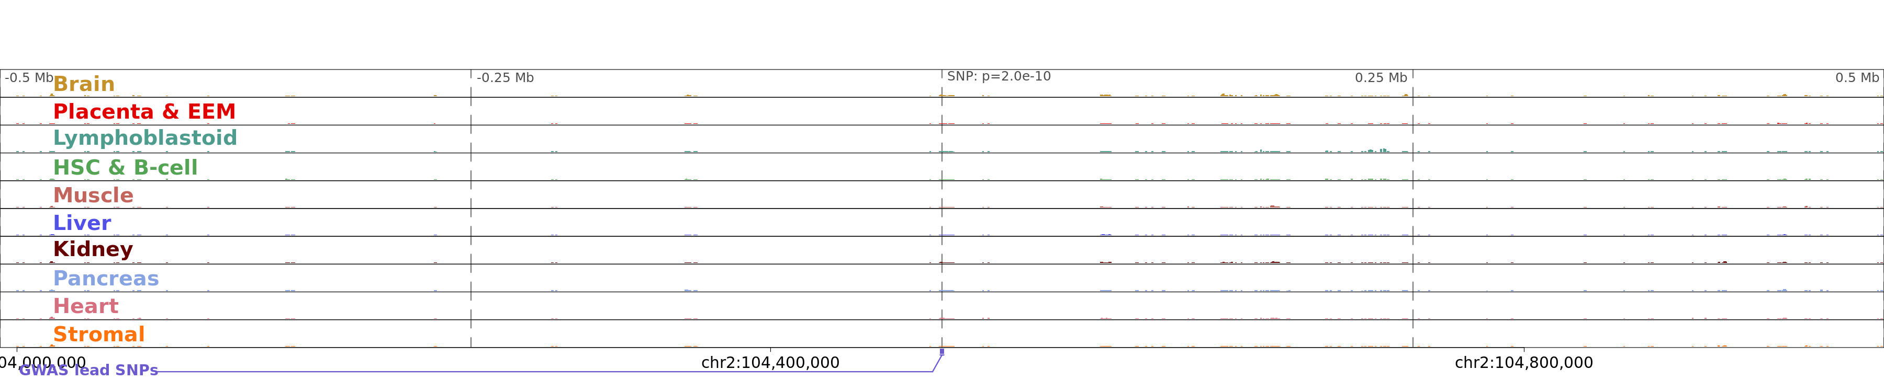This screenshot has height=392, width=1884.
Task: Click the 0.25 Mb distance marker
Action: coord(1380,78)
